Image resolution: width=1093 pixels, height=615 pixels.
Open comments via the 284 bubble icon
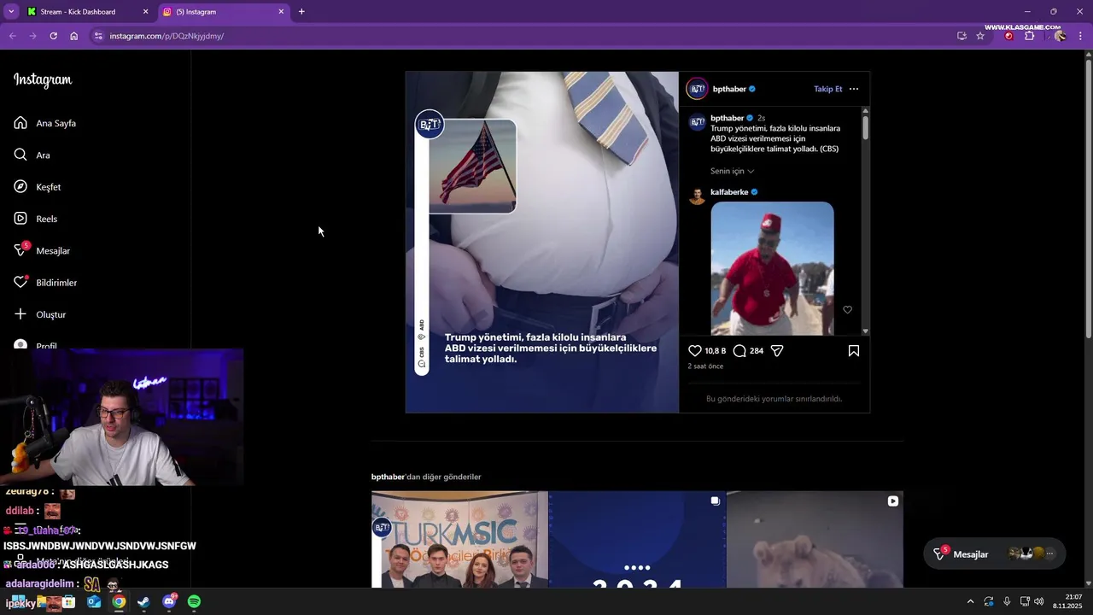[x=739, y=350]
